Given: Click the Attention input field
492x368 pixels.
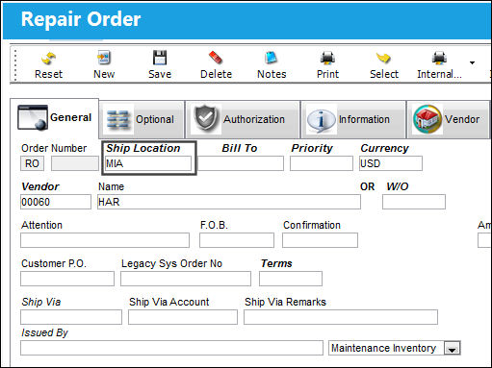Looking at the screenshot, I should click(105, 240).
